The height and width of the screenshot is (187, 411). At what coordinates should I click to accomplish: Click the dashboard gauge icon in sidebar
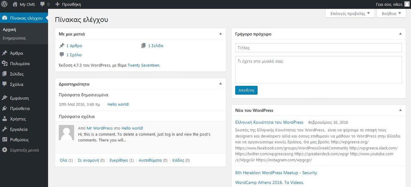(4, 18)
